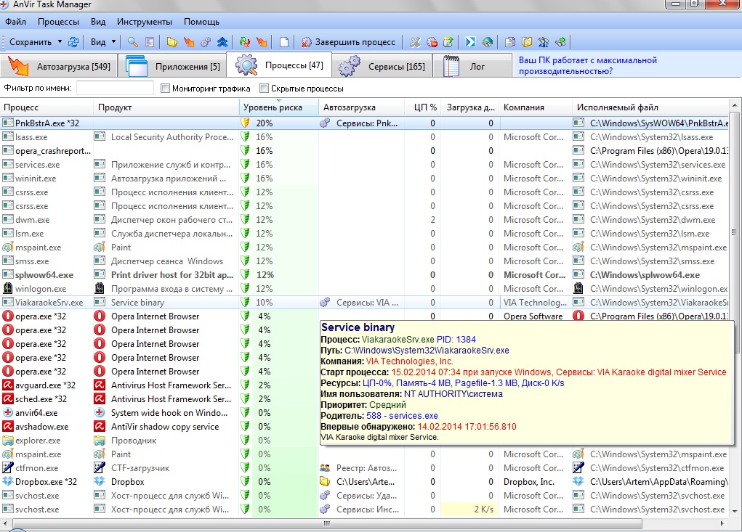Click the globe toolbar icon
This screenshot has width=742, height=532.
[488, 42]
